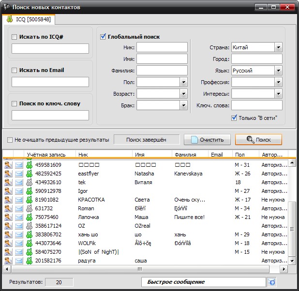Viewport: 299px width, 291px height.
Task: Open the 'Возраст' age dropdown
Action: click(x=183, y=94)
